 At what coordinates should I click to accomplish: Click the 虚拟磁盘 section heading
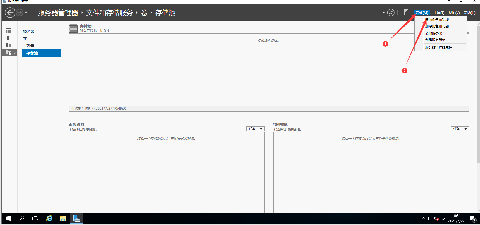click(77, 125)
